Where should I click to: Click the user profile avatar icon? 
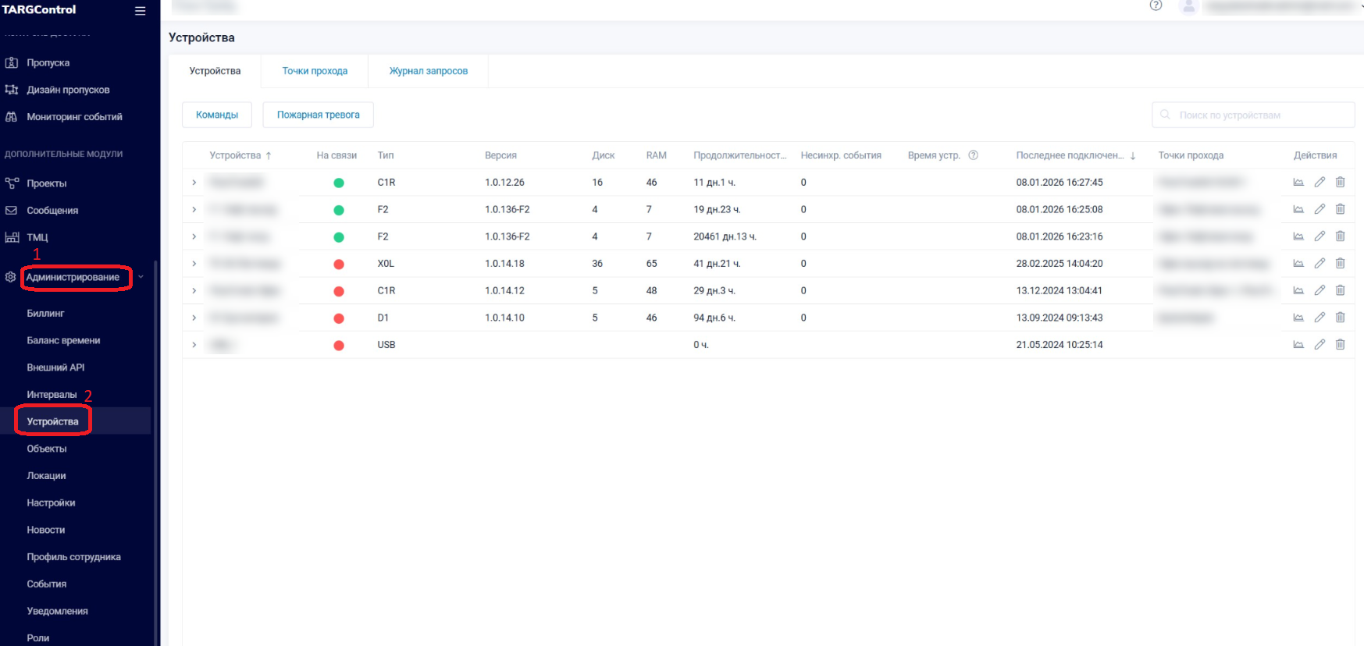click(x=1188, y=6)
